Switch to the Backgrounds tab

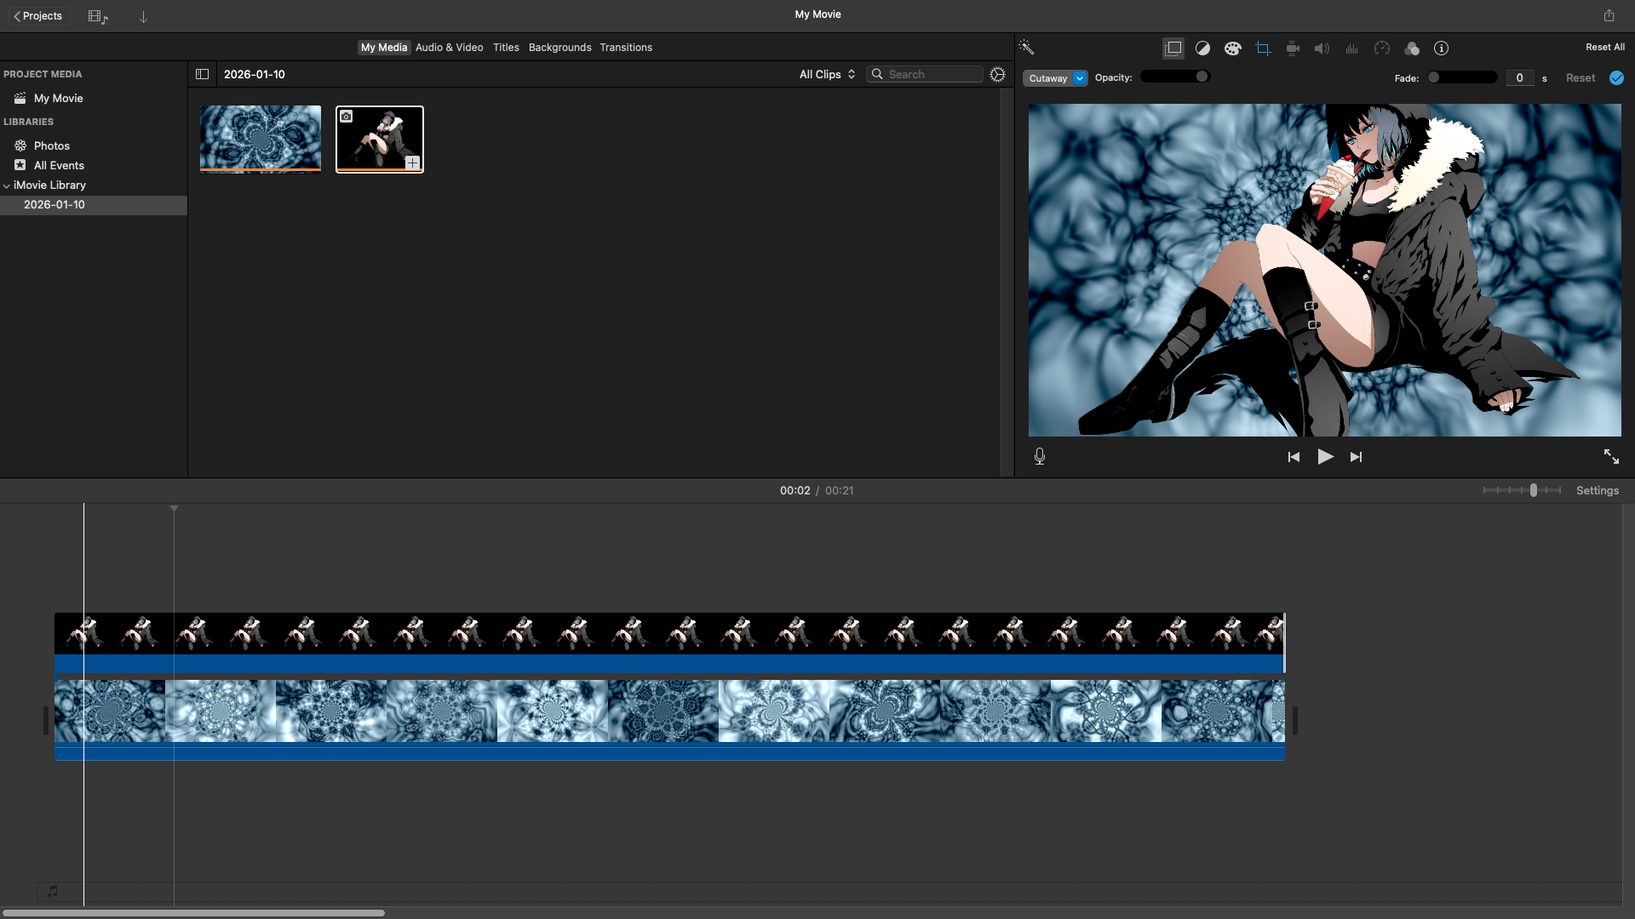pos(559,48)
